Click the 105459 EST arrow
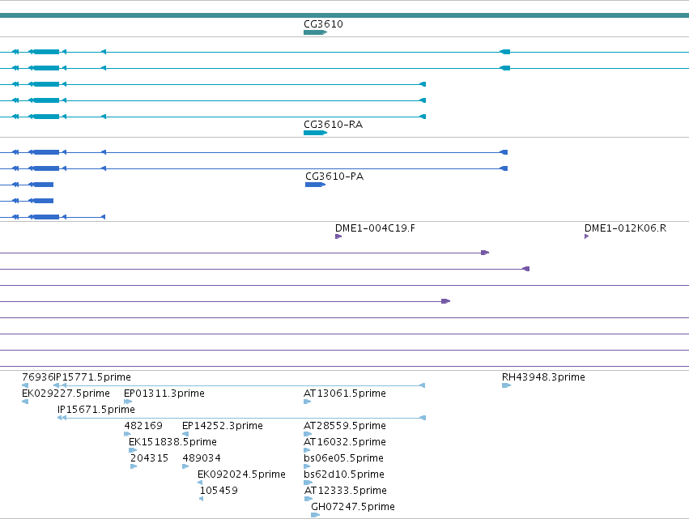The height and width of the screenshot is (519, 689). click(202, 499)
